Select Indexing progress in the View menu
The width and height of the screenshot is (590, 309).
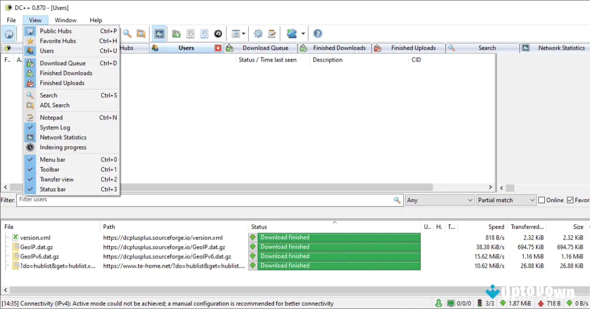63,147
